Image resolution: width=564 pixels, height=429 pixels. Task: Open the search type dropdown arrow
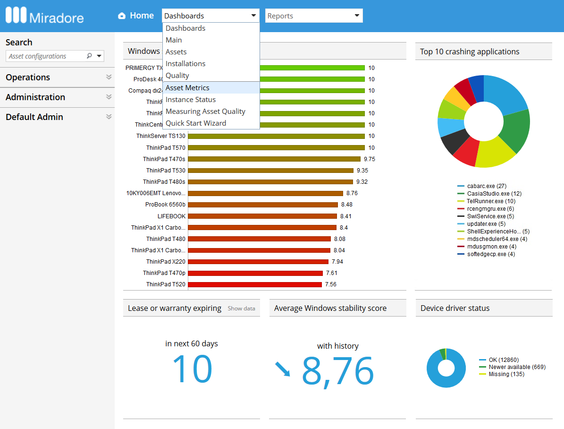coord(99,56)
